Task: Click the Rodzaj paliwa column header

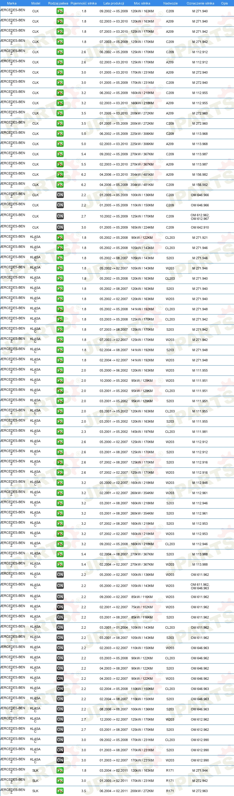Action: (58, 3)
